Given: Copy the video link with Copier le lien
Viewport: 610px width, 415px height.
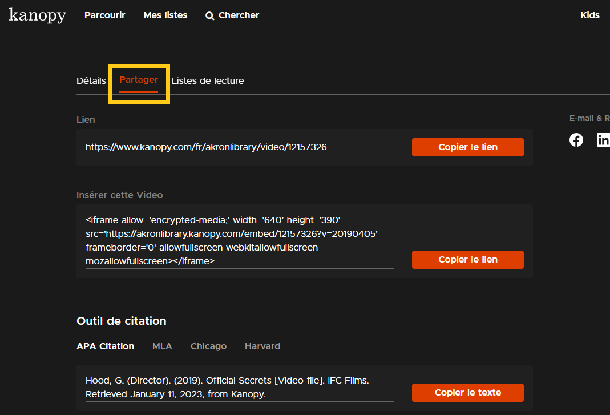Looking at the screenshot, I should tap(467, 147).
